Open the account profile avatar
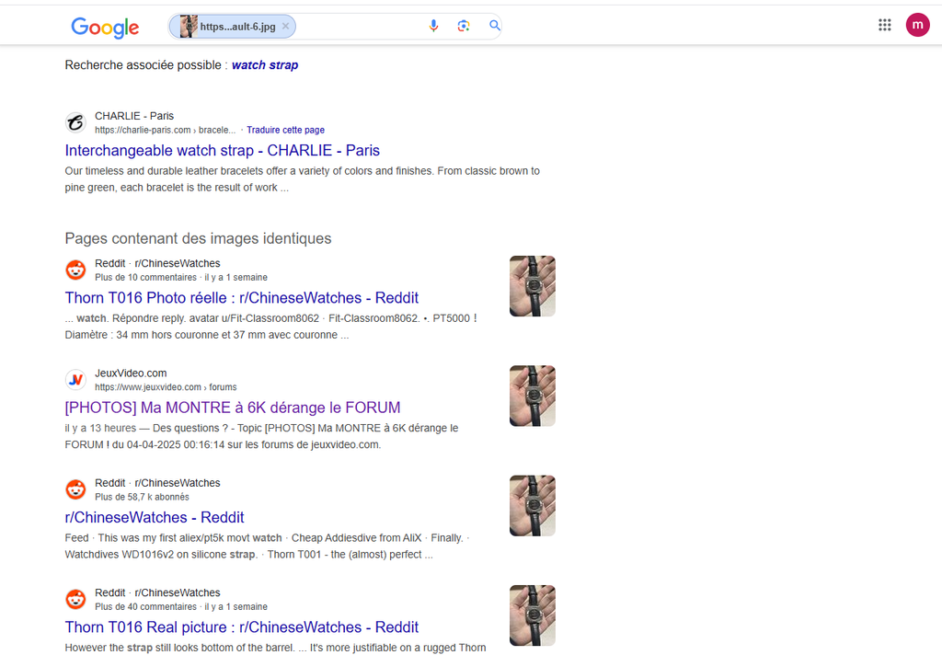Screen dimensions: 942x655 pos(917,26)
